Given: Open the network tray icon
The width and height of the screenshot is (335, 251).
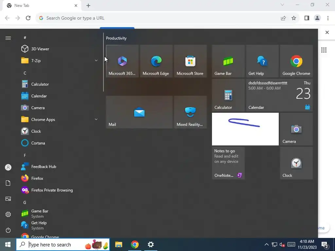Looking at the screenshot, I should point(274,244).
